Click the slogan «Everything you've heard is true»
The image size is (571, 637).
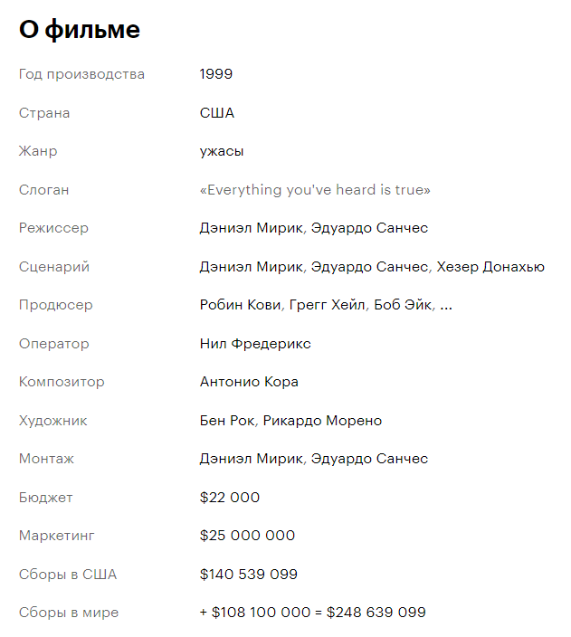[315, 190]
